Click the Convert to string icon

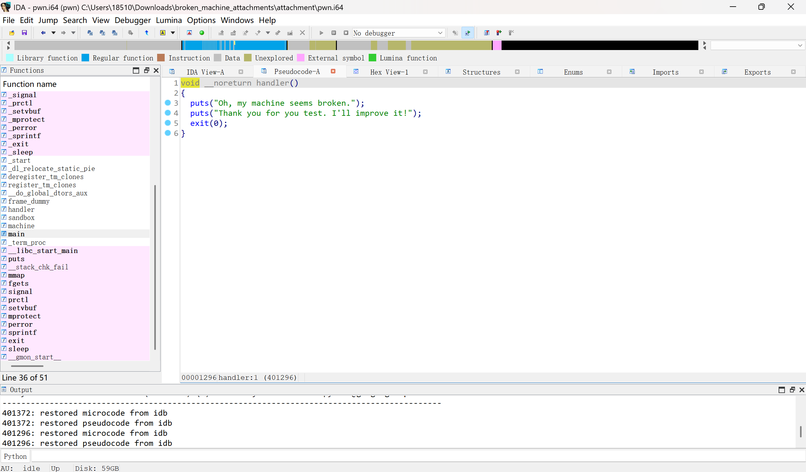point(246,33)
